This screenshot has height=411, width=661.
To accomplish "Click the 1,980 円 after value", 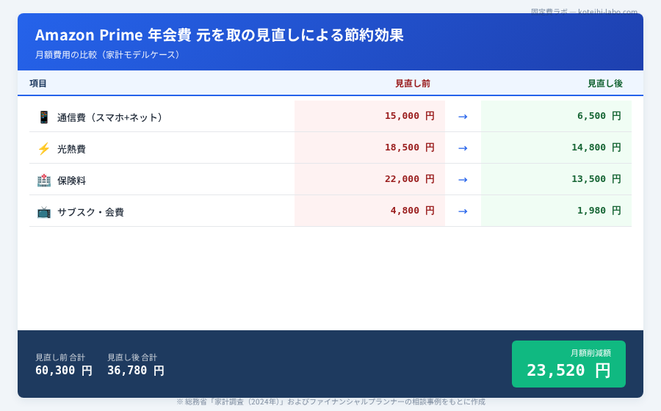I will pos(599,211).
